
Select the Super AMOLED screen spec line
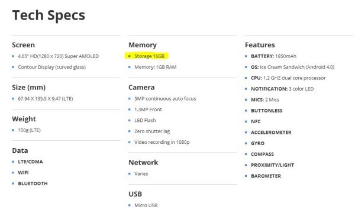pos(58,56)
